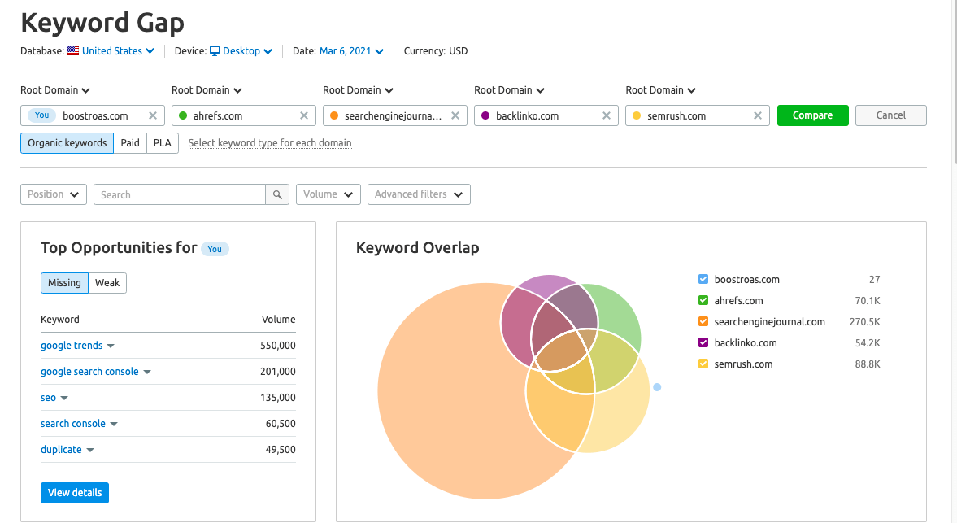The height and width of the screenshot is (523, 957).
Task: Open Root Domain dropdown above backlinko.com
Action: (x=509, y=90)
